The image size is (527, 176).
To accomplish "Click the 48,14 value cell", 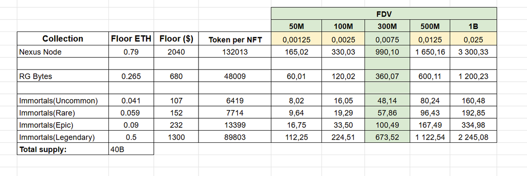I will coord(387,101).
